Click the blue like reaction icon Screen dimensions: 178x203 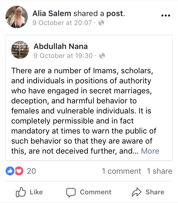[10, 171]
